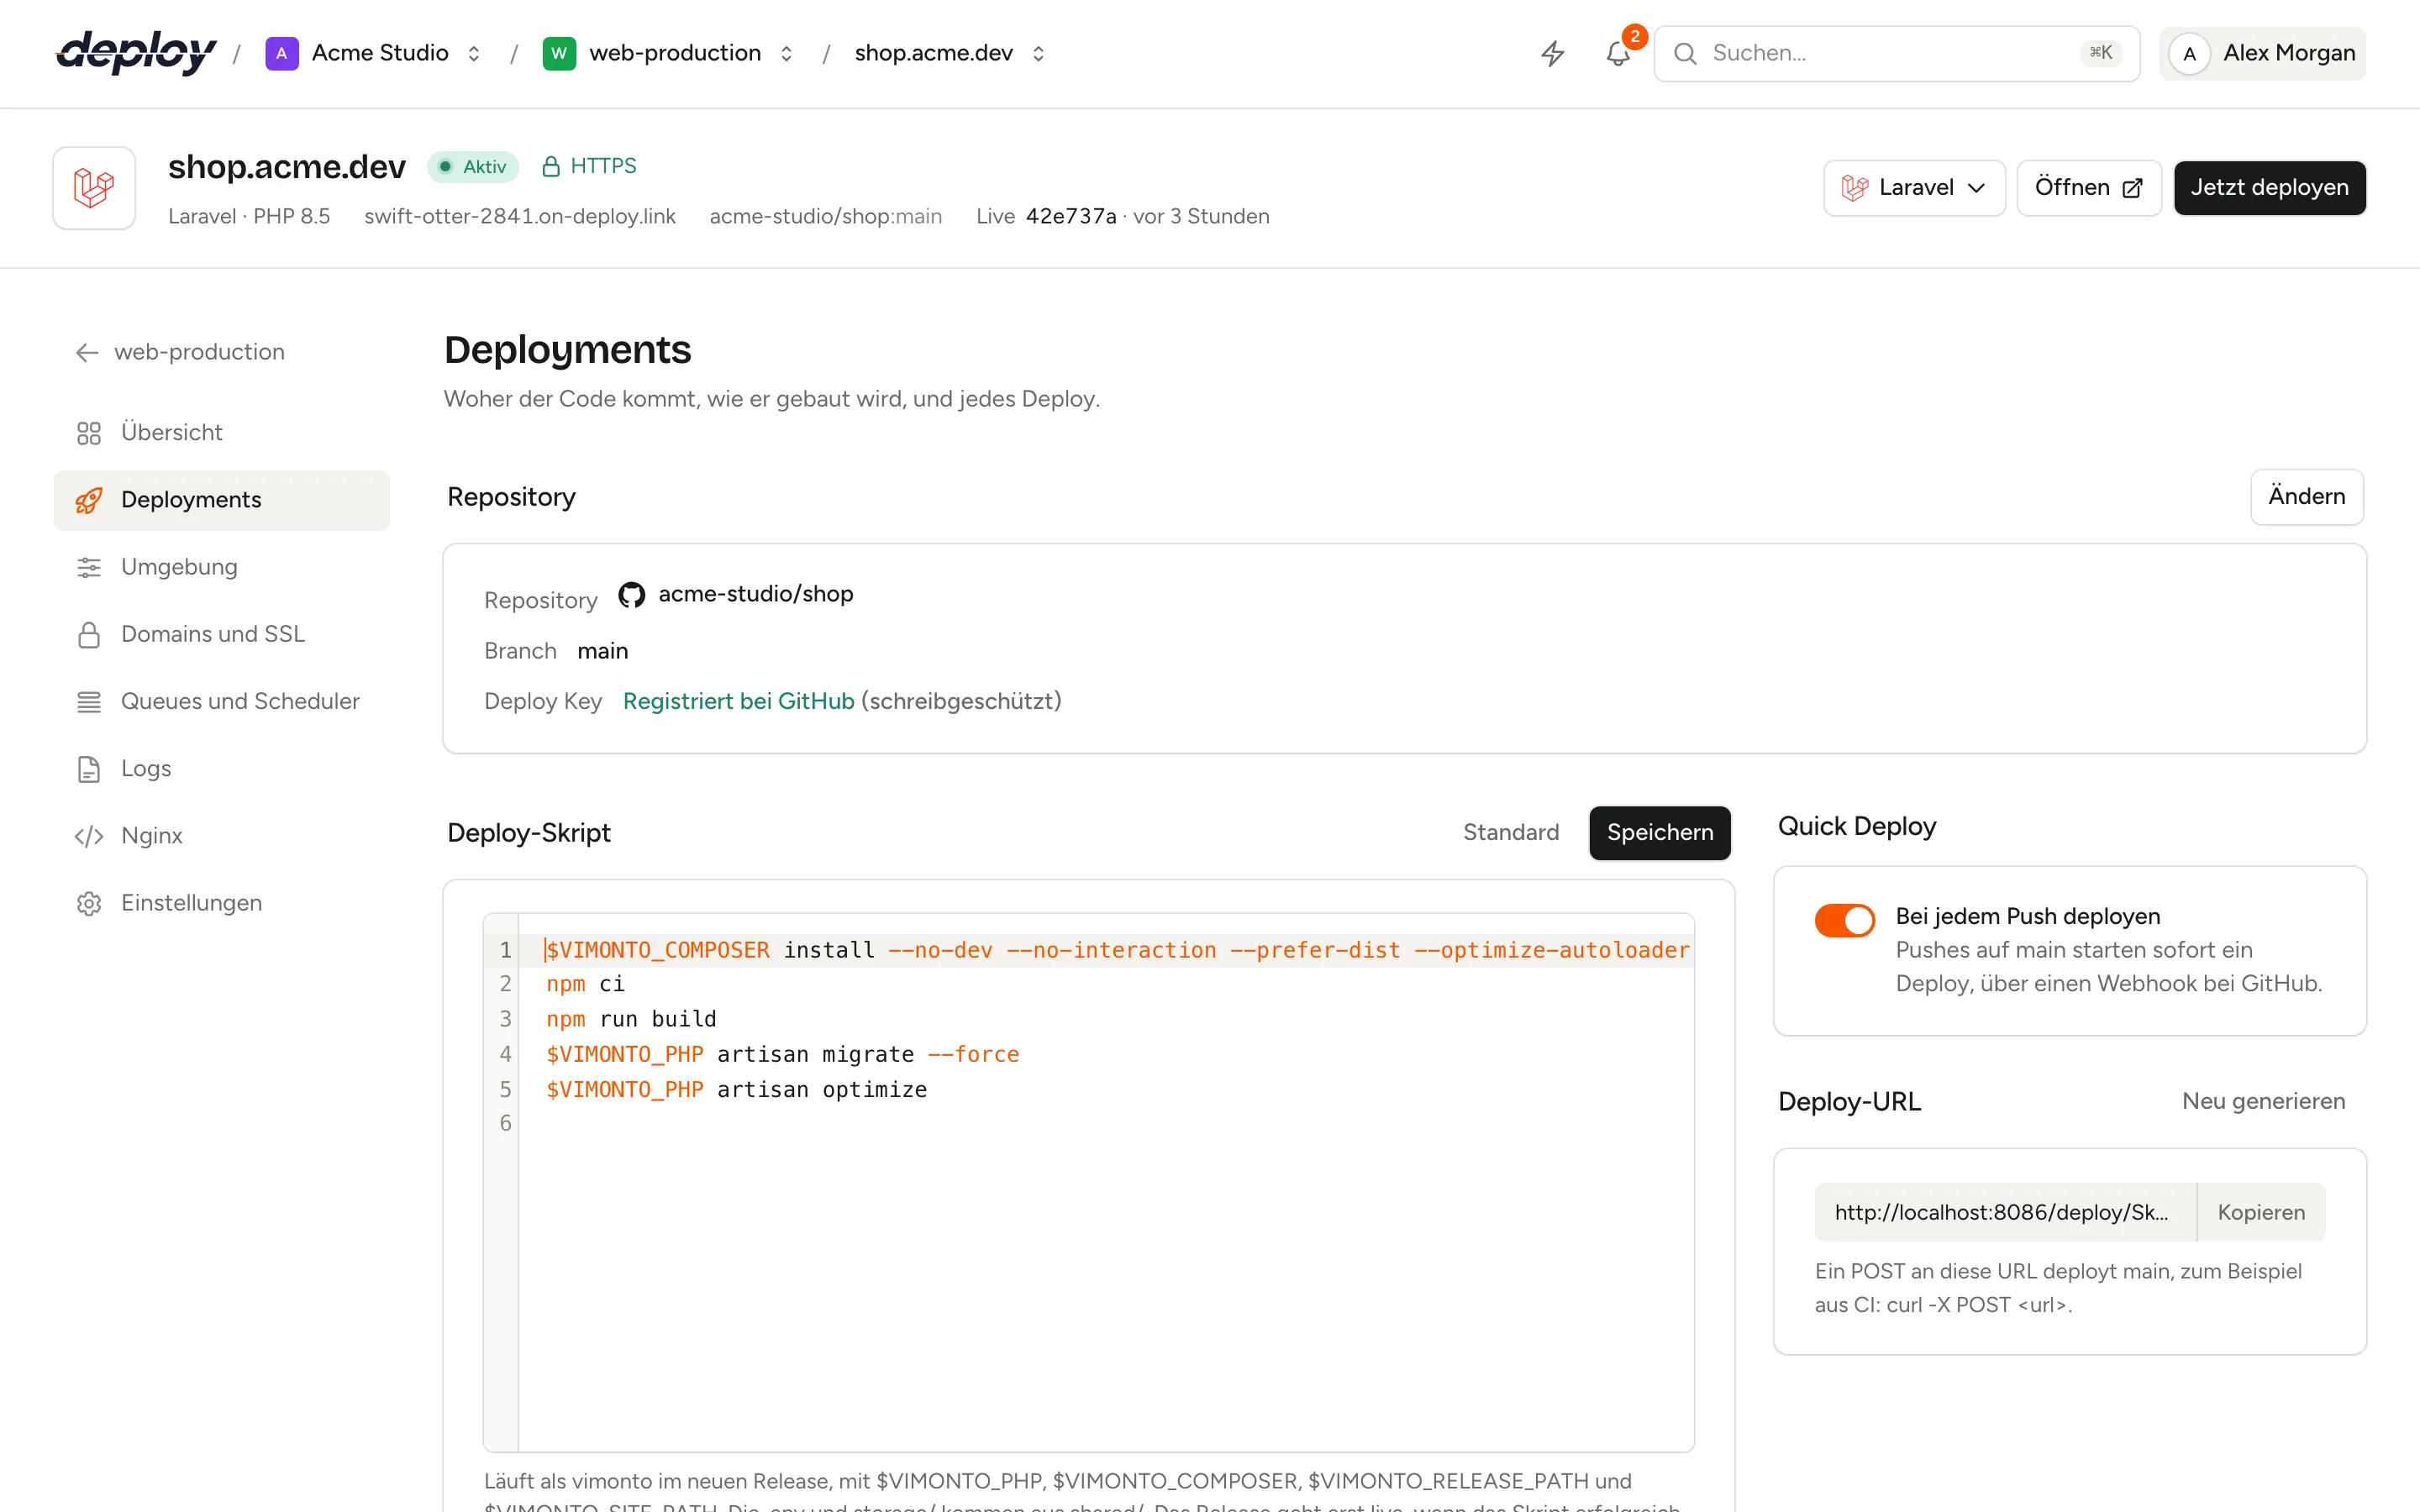Click Neu generieren for Deploy-URL
The height and width of the screenshot is (1512, 2420).
(x=2263, y=1101)
